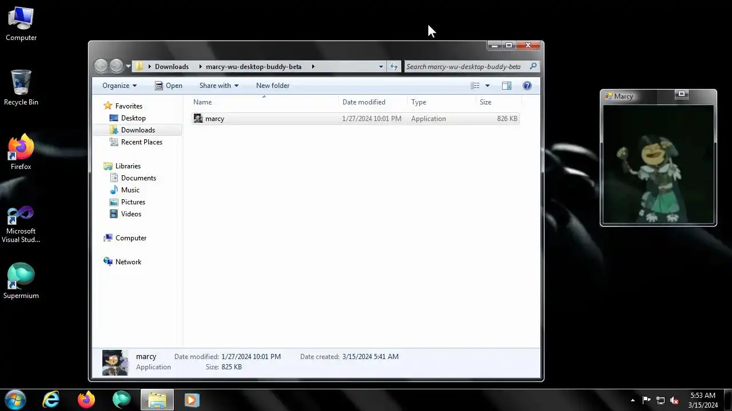732x411 pixels.
Task: Open the media player taskbar icon
Action: pos(192,400)
